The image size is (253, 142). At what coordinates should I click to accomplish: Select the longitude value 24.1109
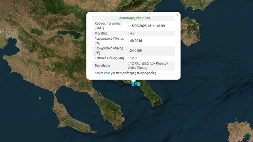point(136,51)
